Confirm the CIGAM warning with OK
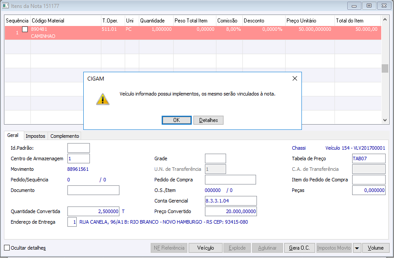 point(176,120)
